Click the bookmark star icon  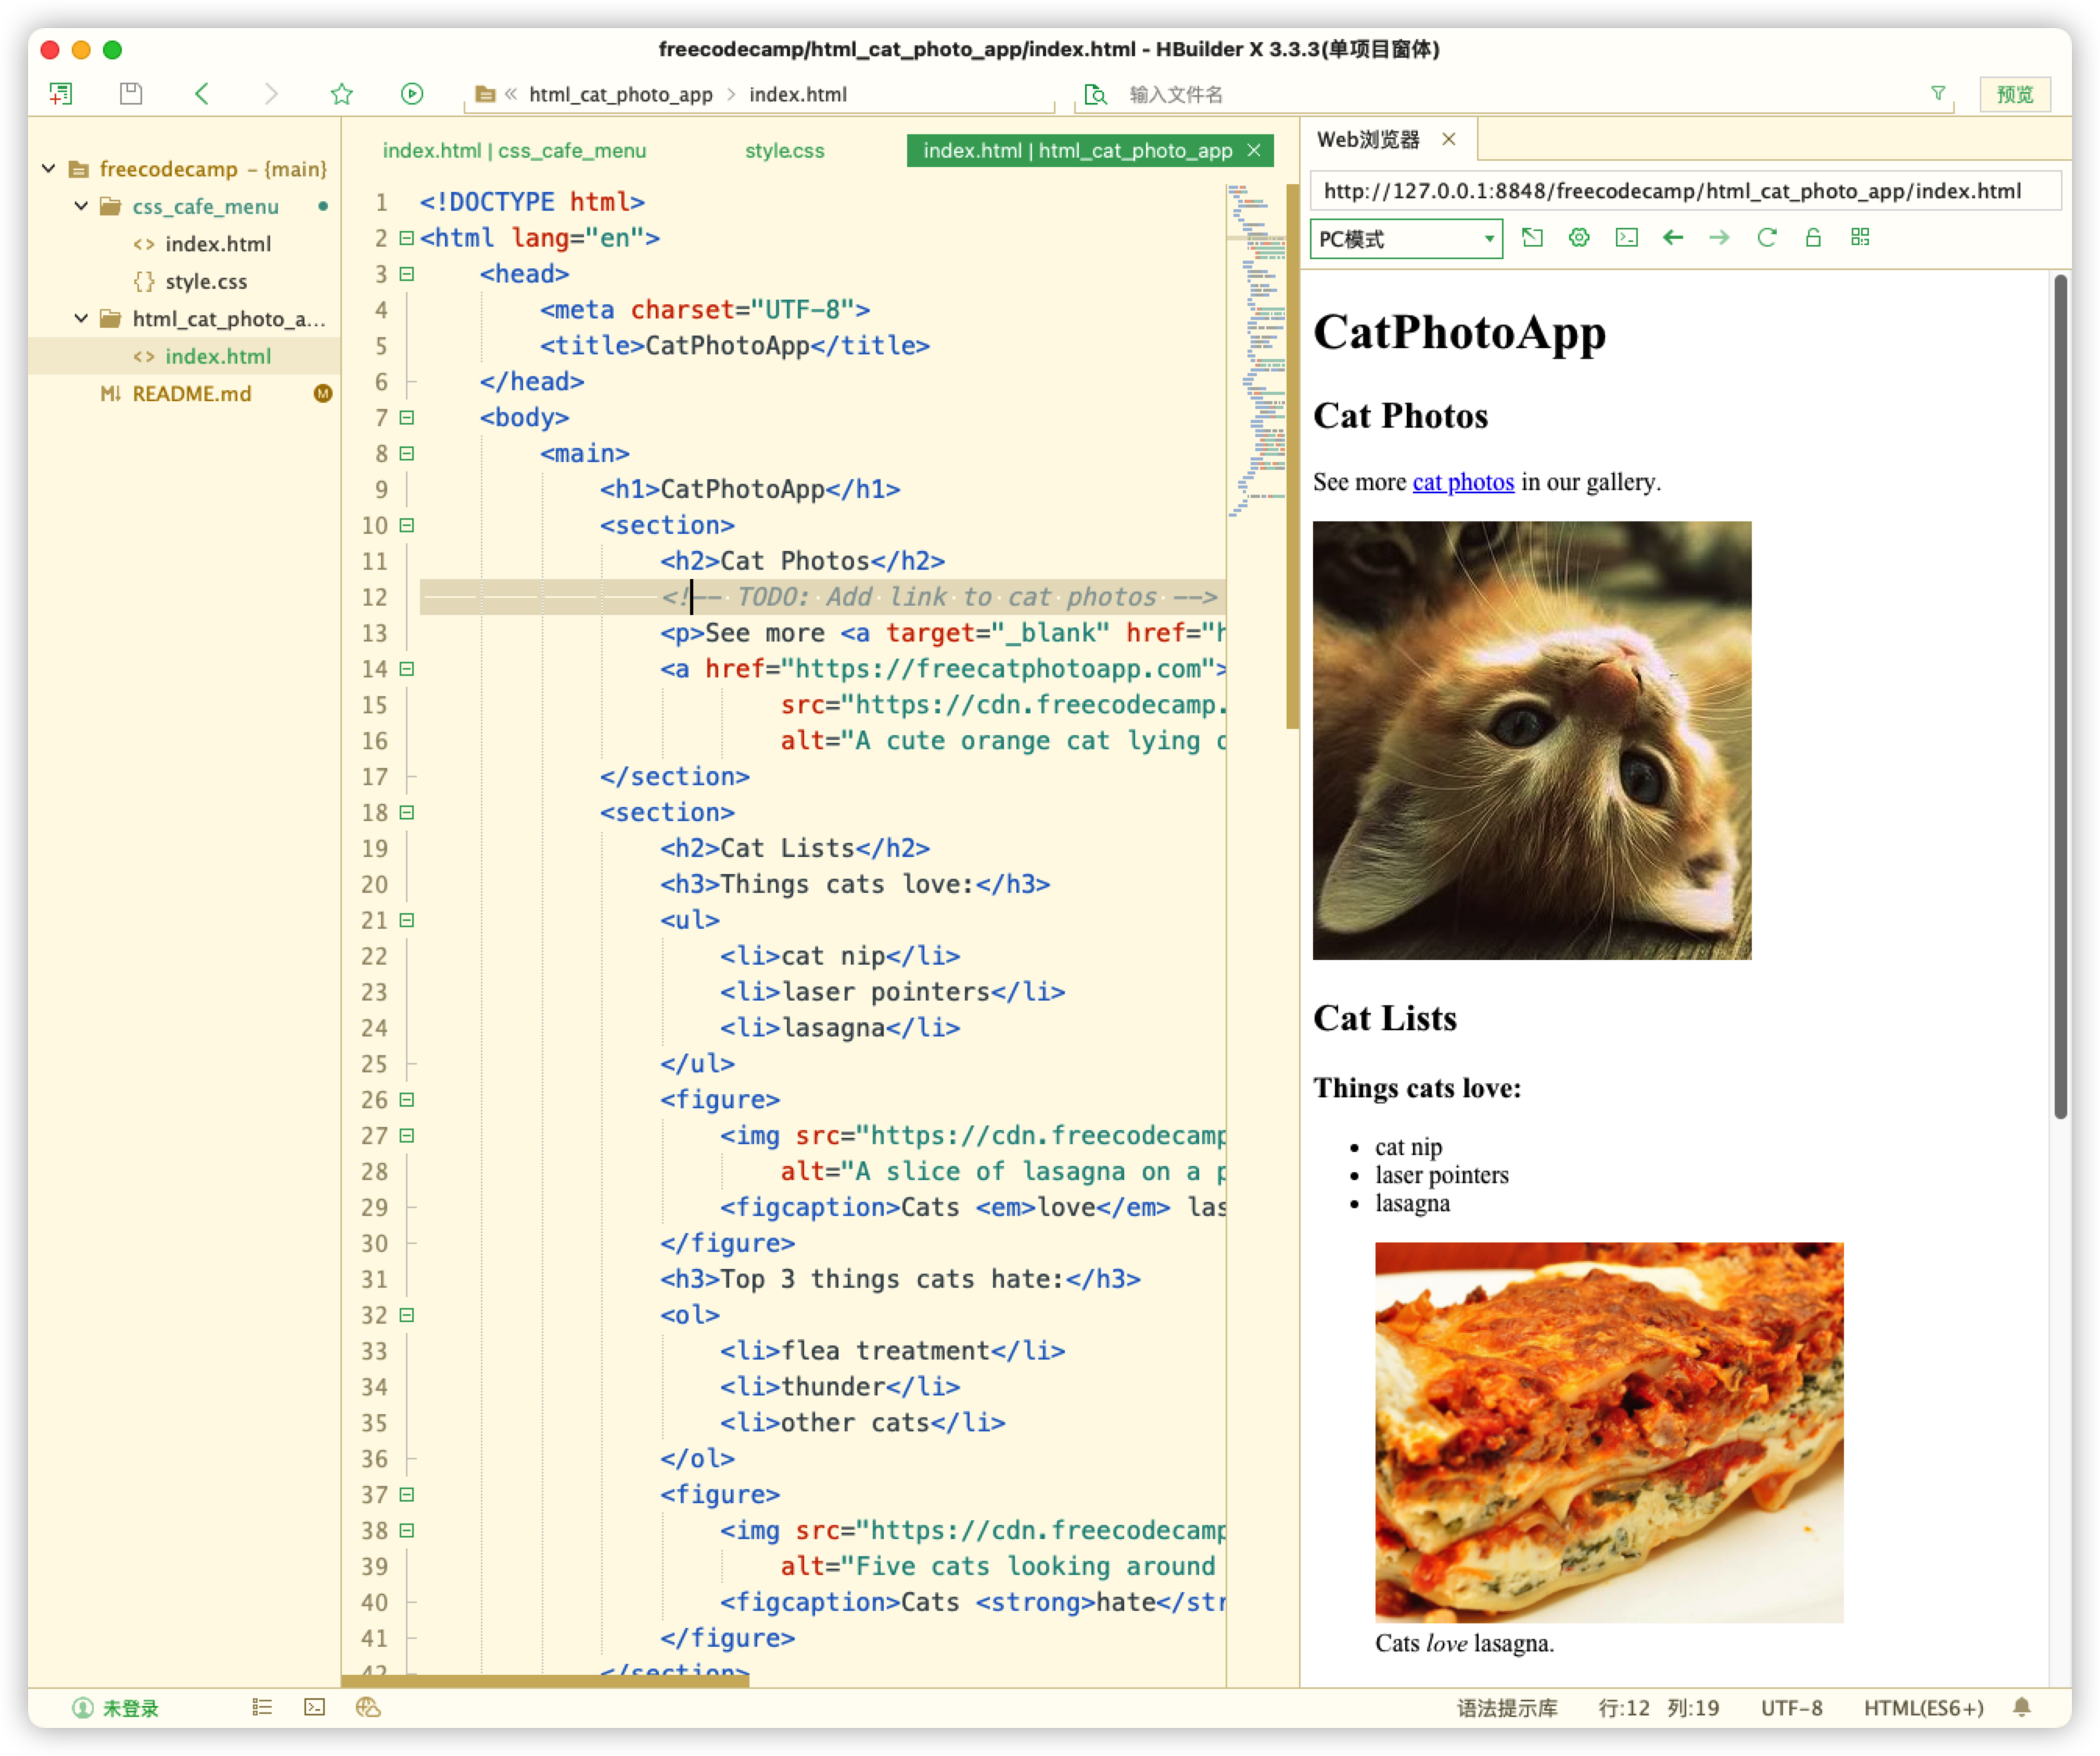pyautogui.click(x=342, y=94)
